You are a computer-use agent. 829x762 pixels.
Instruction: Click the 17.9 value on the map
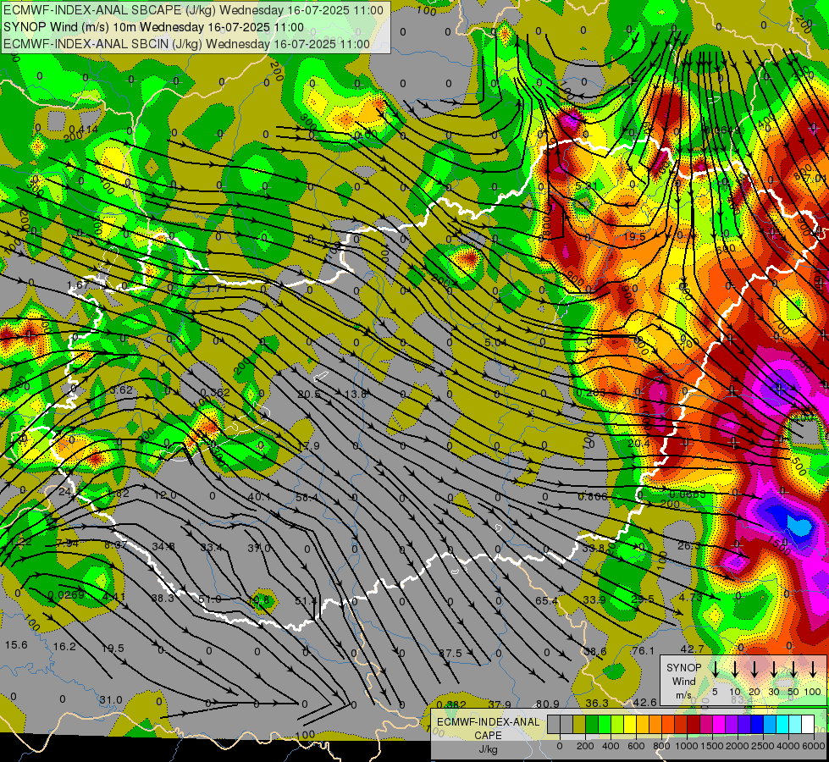(308, 446)
